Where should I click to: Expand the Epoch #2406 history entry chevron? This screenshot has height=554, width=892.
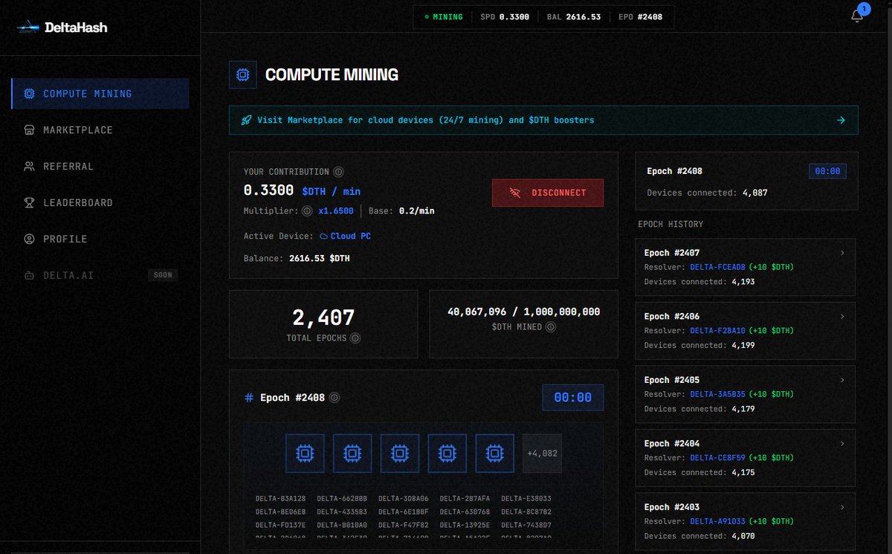(x=842, y=316)
